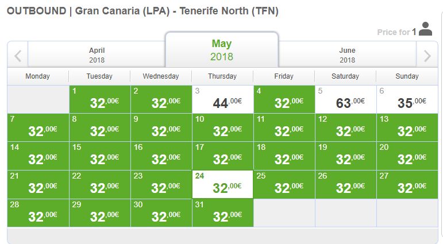Choose Sunday May 27 fare
This screenshot has height=244, width=443.
407,184
